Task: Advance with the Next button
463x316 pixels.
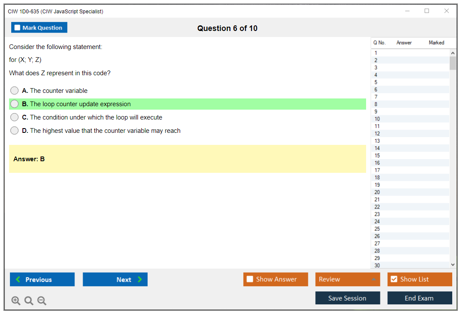Action: click(x=115, y=279)
